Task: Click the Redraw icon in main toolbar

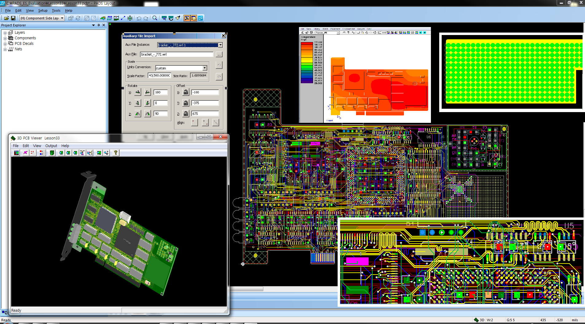Action: pos(171,18)
